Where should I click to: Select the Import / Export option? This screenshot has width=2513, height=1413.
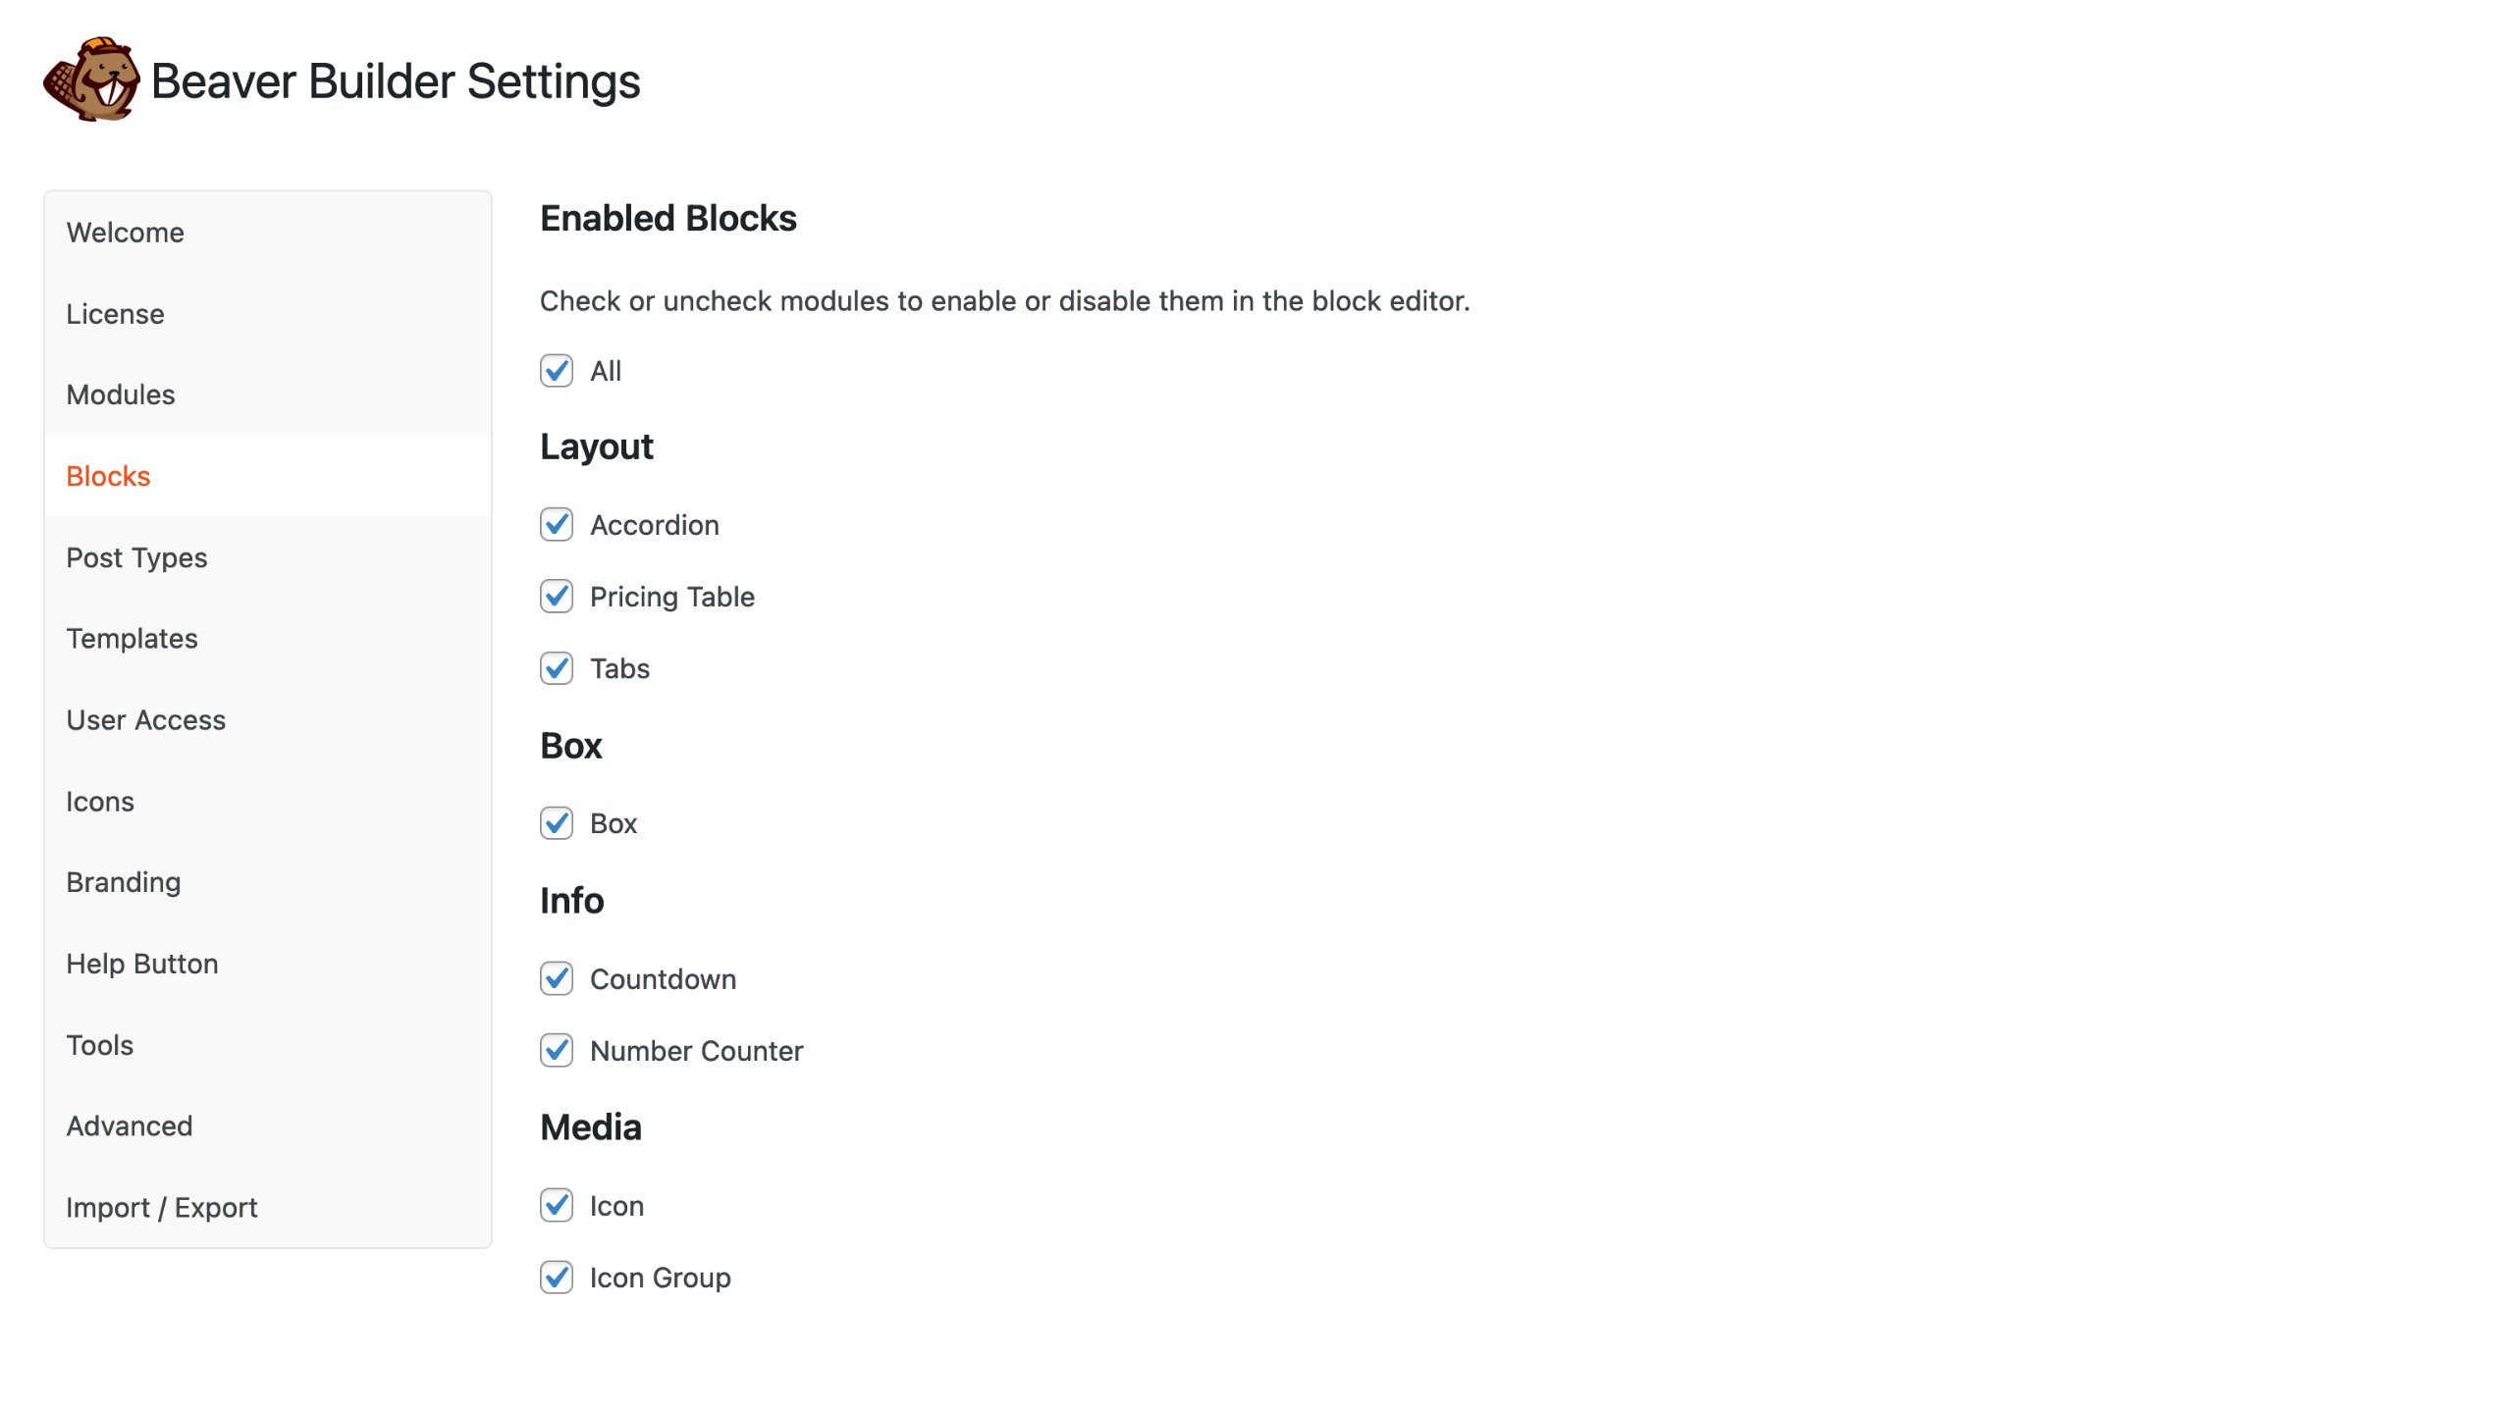[161, 1207]
